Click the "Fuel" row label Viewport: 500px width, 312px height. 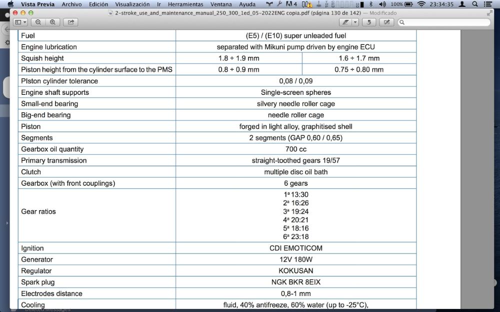pos(28,35)
